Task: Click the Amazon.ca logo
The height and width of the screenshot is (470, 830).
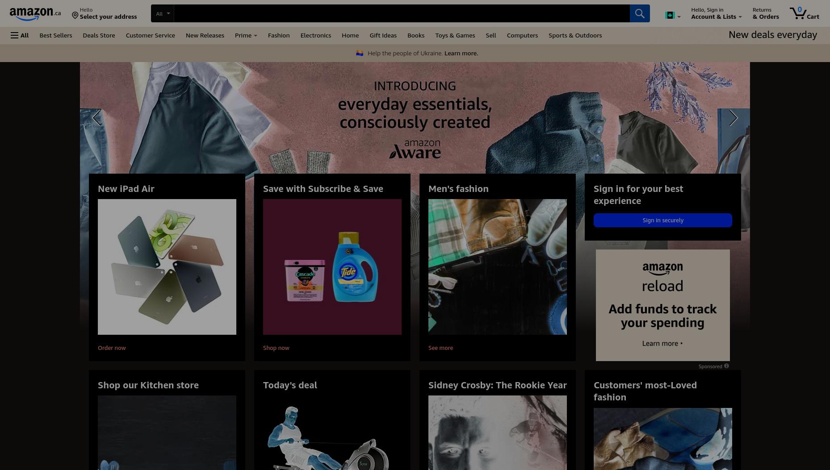Action: click(x=35, y=14)
